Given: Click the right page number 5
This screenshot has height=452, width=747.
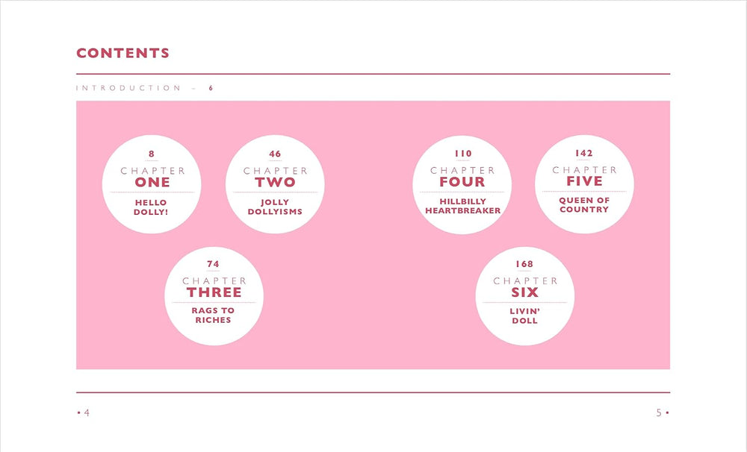Looking at the screenshot, I should pyautogui.click(x=659, y=412).
